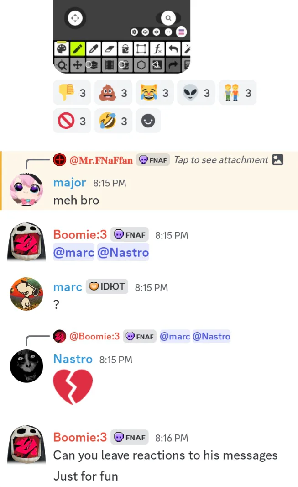Open the add reaction smiley button

pos(148,121)
